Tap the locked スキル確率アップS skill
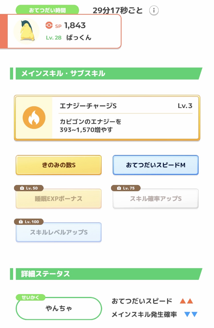 (156, 199)
